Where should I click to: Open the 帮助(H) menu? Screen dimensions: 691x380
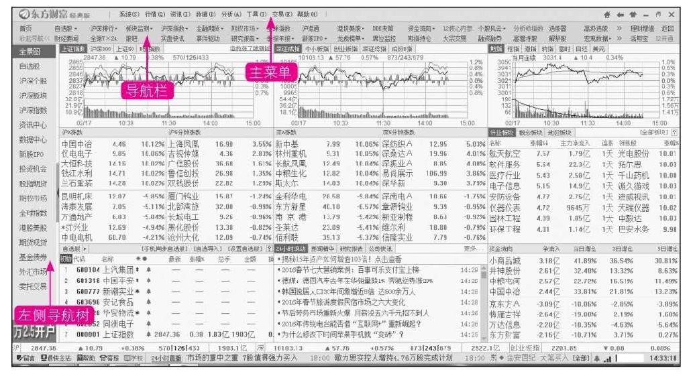point(308,15)
